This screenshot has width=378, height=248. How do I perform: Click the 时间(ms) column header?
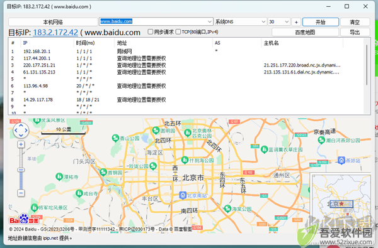click(x=94, y=43)
